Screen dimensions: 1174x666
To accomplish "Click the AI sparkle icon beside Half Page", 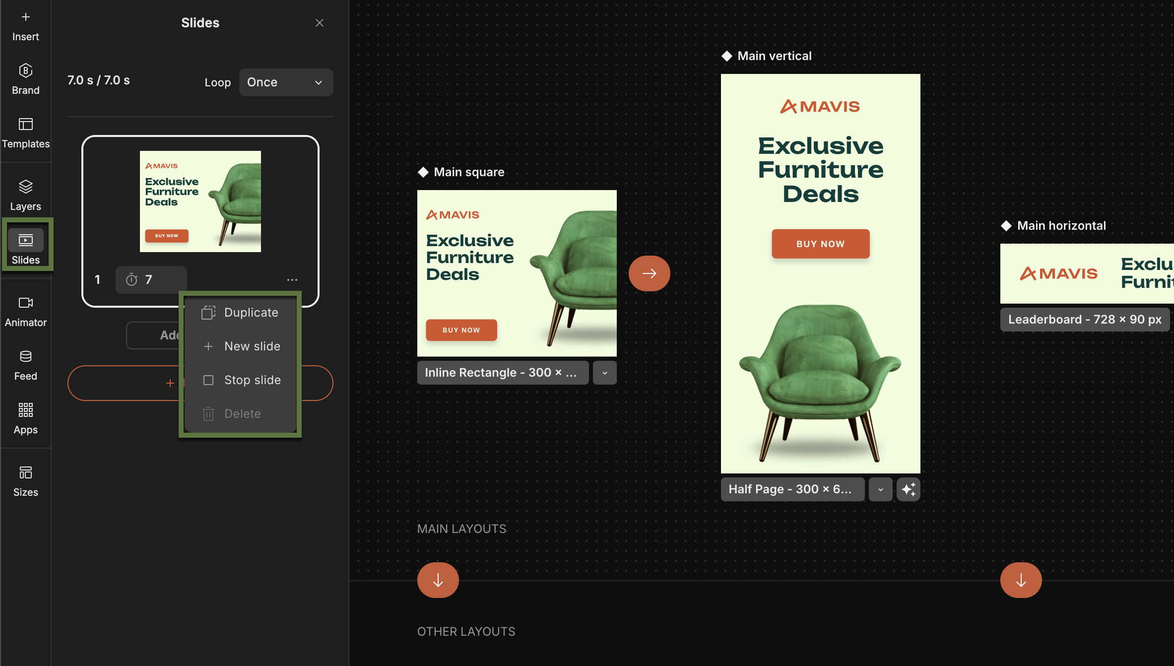I will point(908,489).
